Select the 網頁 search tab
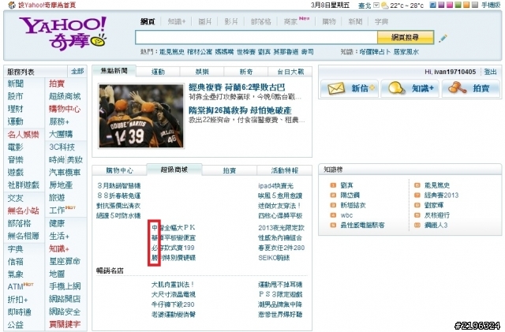This screenshot has width=505, height=332. point(148,21)
